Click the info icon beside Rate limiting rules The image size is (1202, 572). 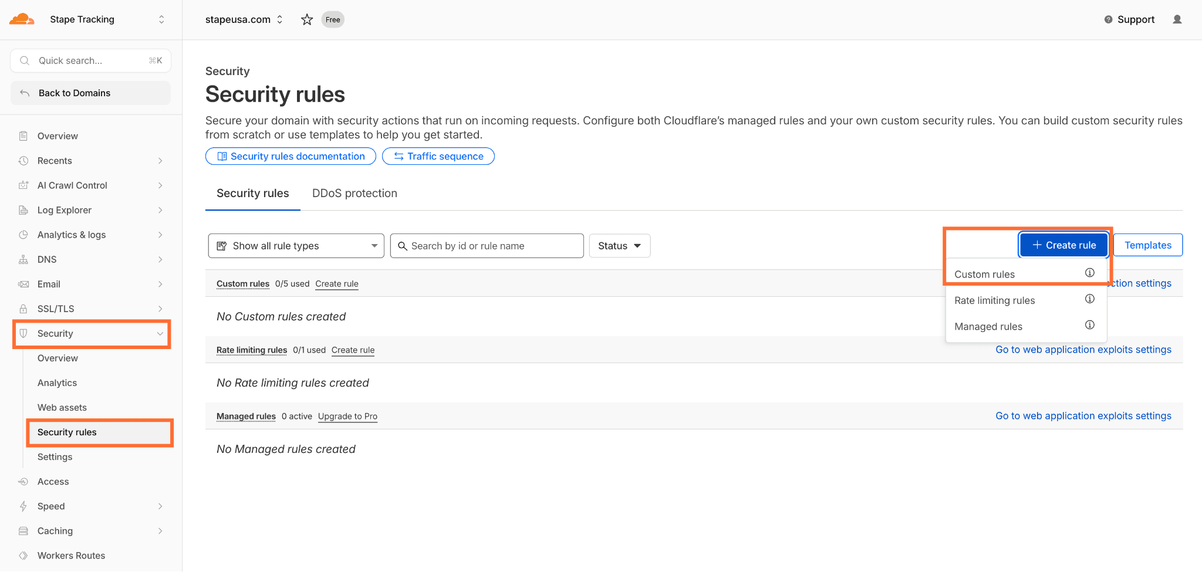1089,299
